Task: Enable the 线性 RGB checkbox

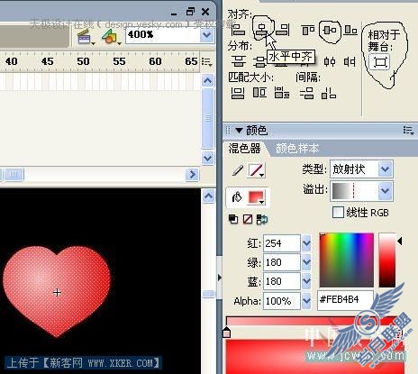Action: 338,213
